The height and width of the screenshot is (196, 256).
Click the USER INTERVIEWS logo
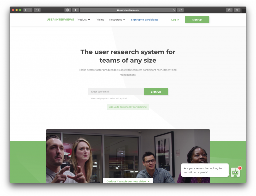(60, 20)
